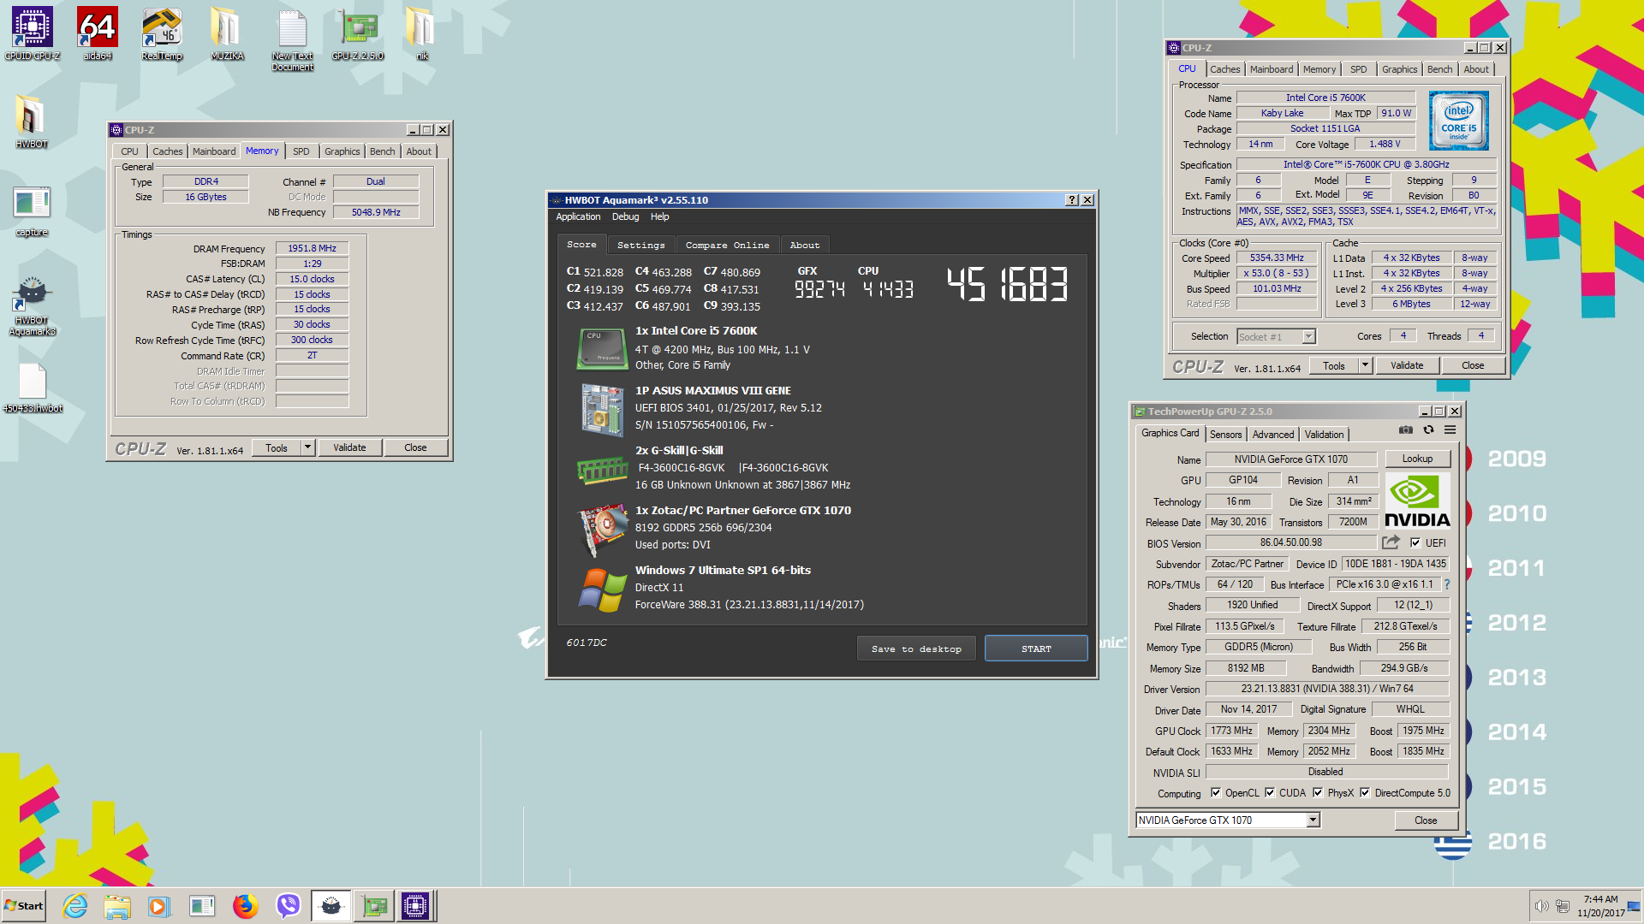Open the HWBOT folder desktop icon
This screenshot has width=1644, height=924.
coord(32,121)
